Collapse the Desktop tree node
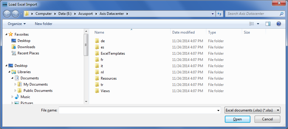 tap(7, 65)
